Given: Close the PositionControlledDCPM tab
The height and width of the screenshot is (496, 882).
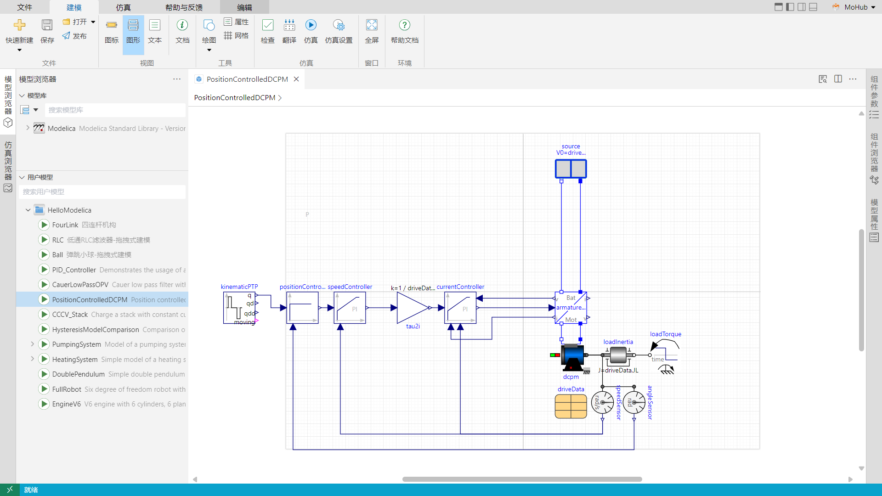Looking at the screenshot, I should 296,79.
